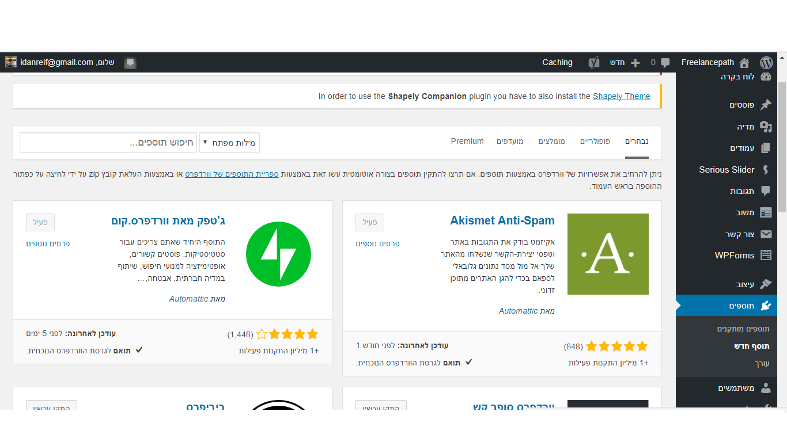Click the Automattic author link under Akismet
Screen dimensions: 787x442
[x=518, y=311]
